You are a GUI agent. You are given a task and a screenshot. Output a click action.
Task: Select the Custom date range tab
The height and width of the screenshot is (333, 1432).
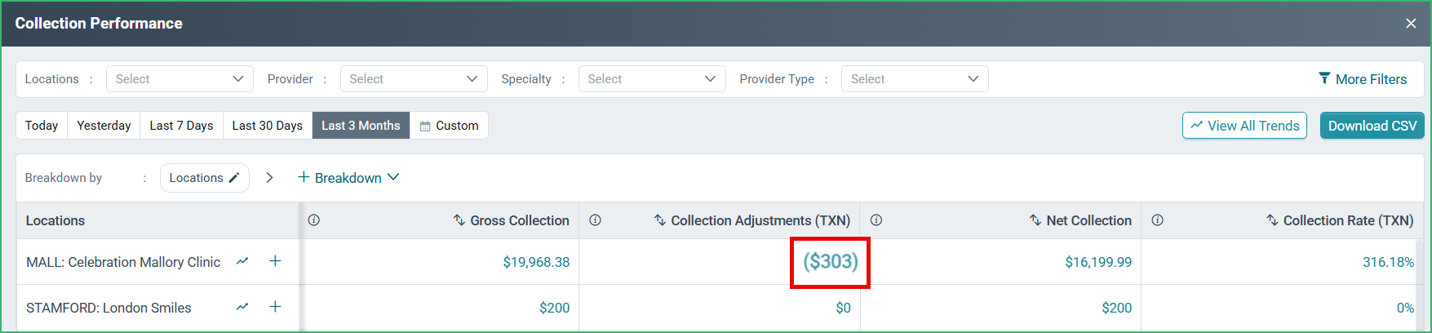coord(449,126)
